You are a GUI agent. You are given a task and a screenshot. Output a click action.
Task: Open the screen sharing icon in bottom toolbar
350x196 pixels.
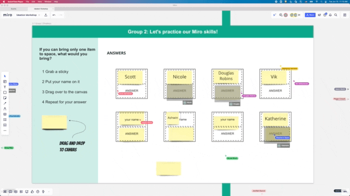point(27,192)
